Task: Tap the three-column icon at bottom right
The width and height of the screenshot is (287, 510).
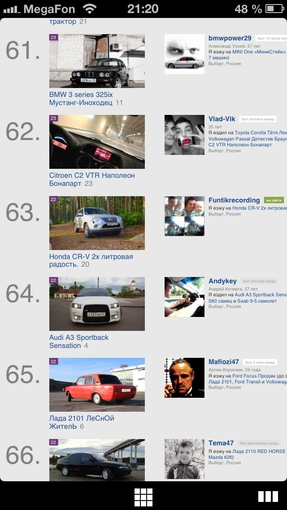Action: coord(268,497)
